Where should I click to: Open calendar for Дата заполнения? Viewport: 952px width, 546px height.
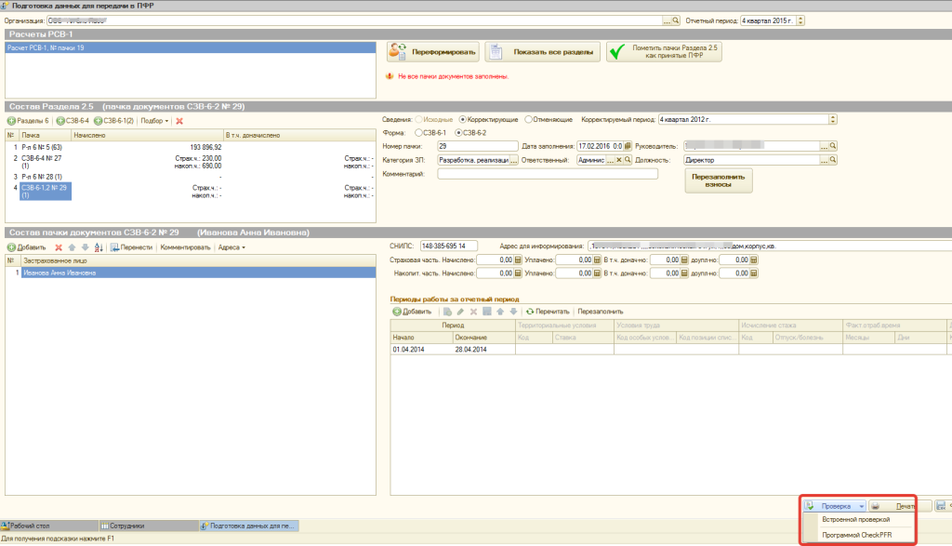628,146
